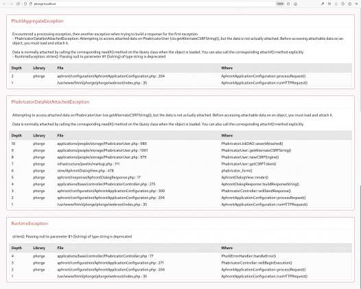Screen dimensions: 361x289
Task: Click AphrontApplicationConfiguration.php : 300 file cell
Action: click(110, 191)
